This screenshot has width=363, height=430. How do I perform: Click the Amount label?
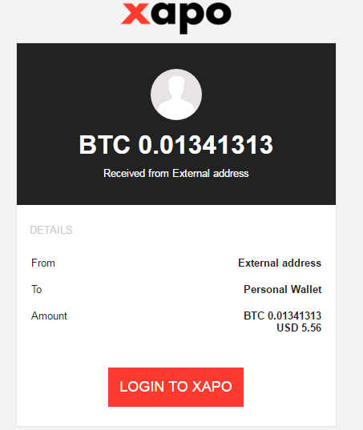click(49, 315)
